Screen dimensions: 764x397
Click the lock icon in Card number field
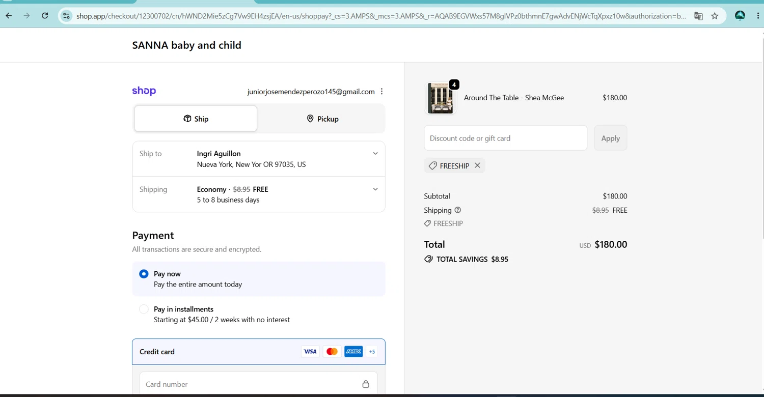[x=366, y=384]
